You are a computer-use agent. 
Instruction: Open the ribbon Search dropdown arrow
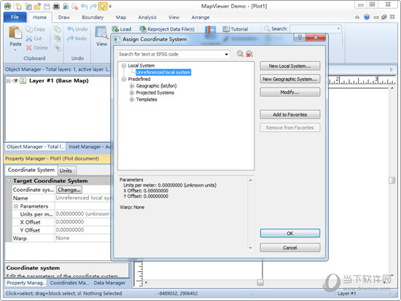pos(338,28)
